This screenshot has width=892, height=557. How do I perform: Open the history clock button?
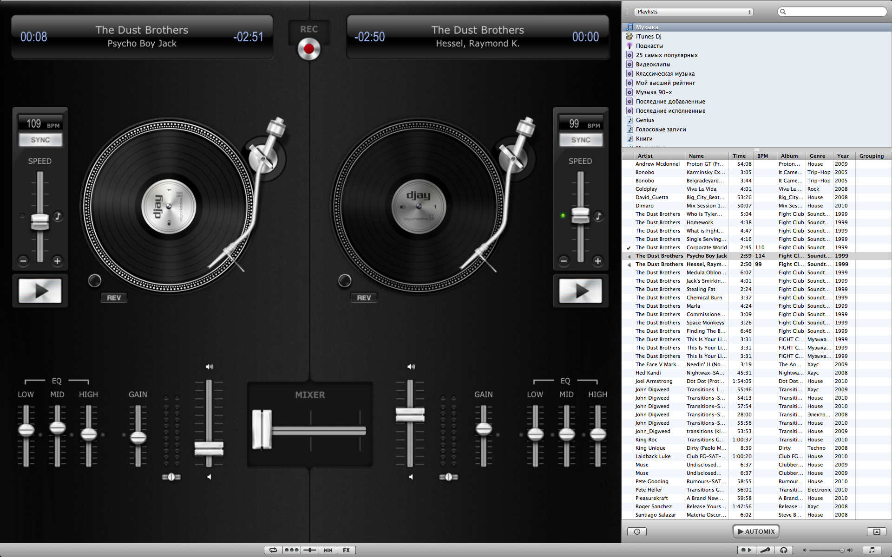[637, 531]
